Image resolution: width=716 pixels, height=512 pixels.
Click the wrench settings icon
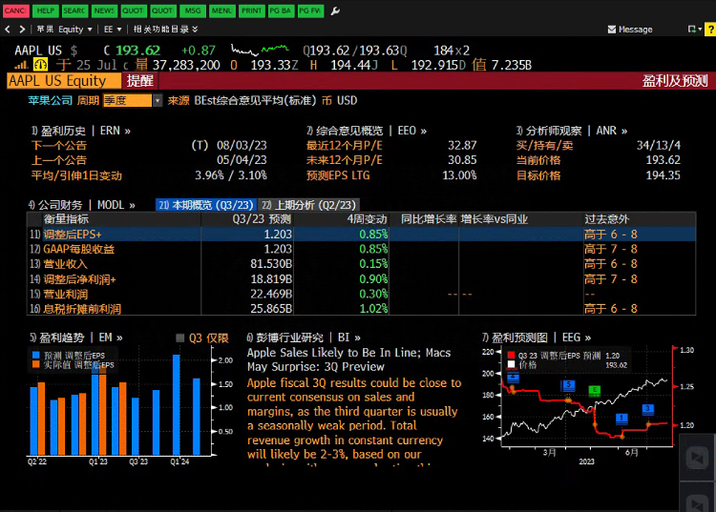pyautogui.click(x=335, y=10)
